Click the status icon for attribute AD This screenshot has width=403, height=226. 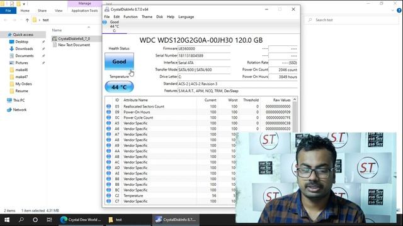[x=109, y=168]
